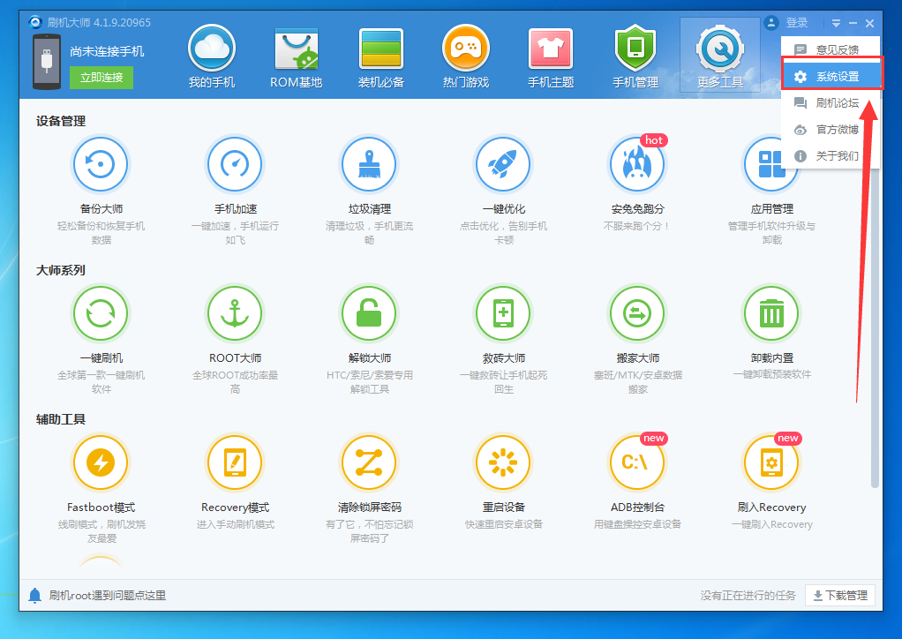Viewport: 902px width, 639px height.
Task: Launch 热门游戏 (Hot Games)
Action: click(x=465, y=55)
